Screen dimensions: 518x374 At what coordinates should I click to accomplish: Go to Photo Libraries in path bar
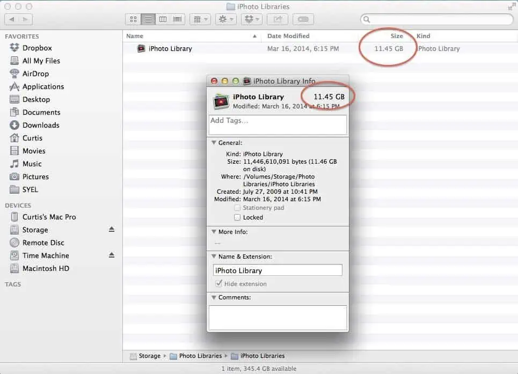pyautogui.click(x=200, y=356)
